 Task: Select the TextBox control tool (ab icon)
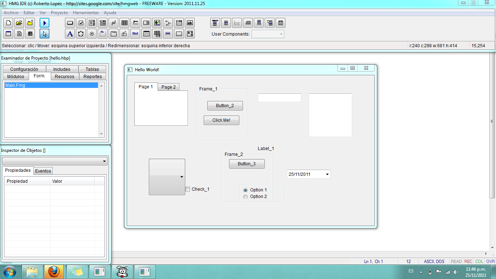point(190,23)
